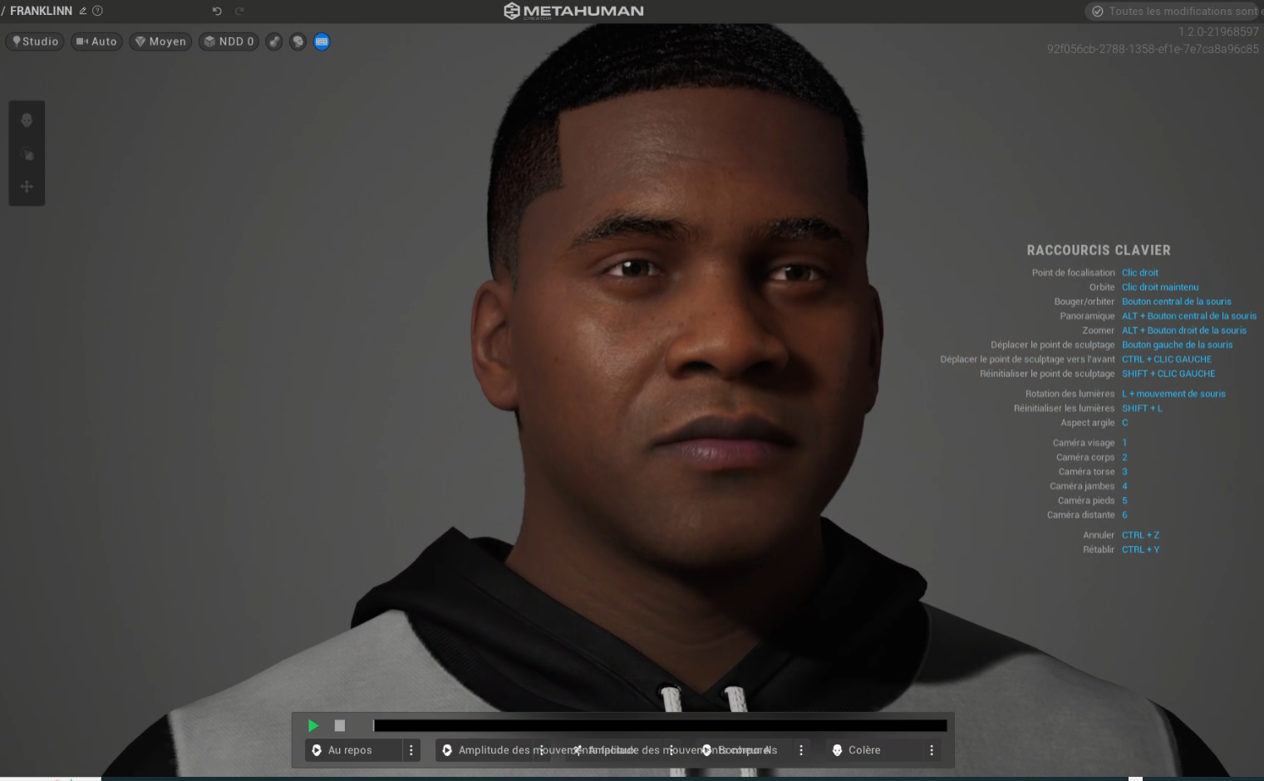Play the animation preview
The height and width of the screenshot is (781, 1264).
(313, 725)
